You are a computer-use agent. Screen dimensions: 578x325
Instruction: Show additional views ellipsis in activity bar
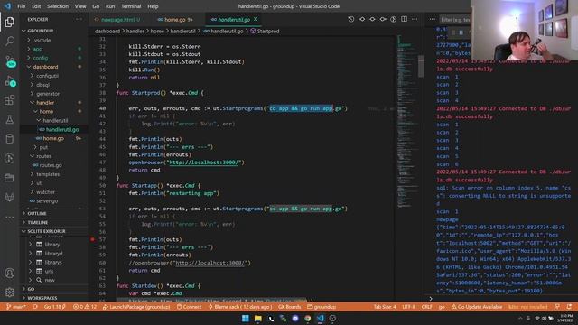pos(10,217)
